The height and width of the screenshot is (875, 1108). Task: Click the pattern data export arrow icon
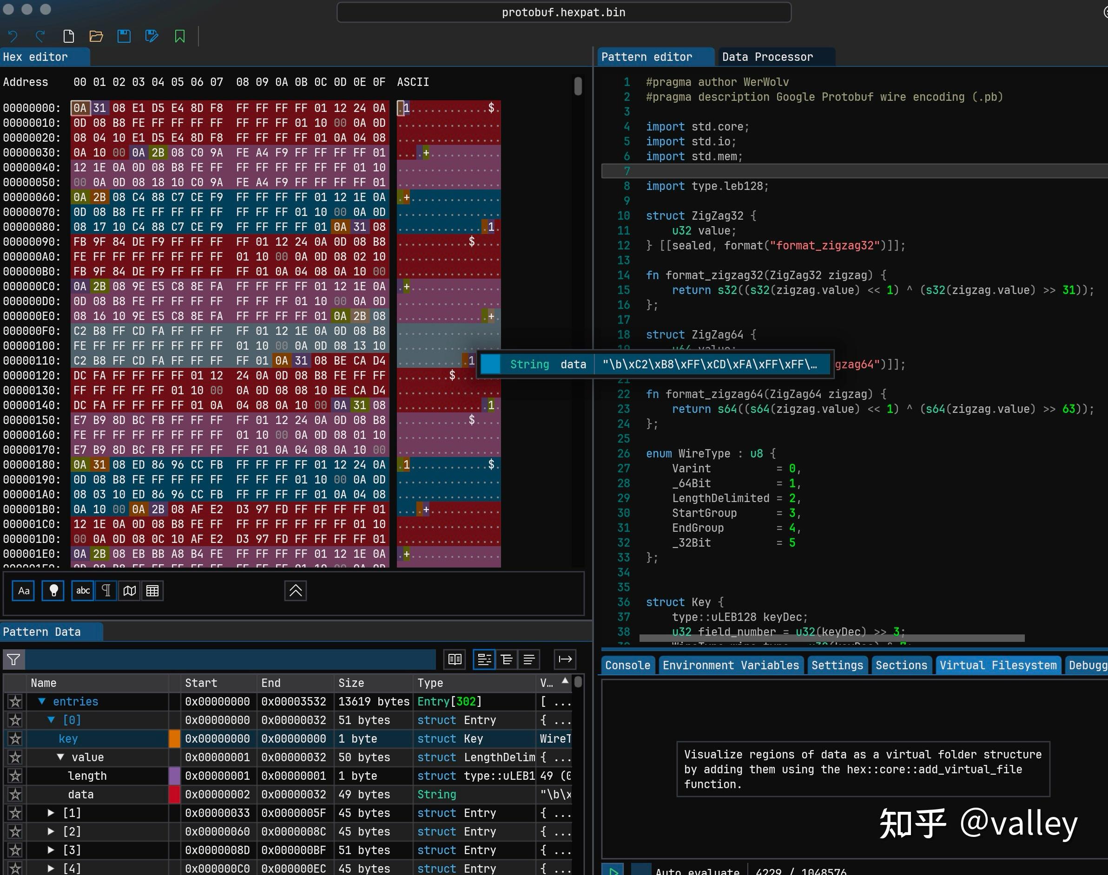565,660
